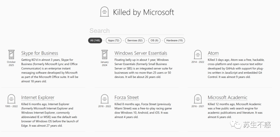Open the Forza Street link
280x137 pixels.
pos(127,97)
